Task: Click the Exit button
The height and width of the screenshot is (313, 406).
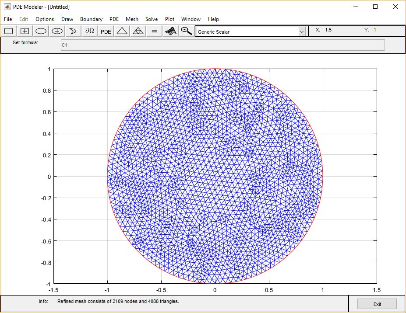Action: 377,304
